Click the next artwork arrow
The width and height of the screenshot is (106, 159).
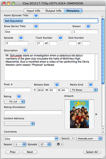(96, 114)
